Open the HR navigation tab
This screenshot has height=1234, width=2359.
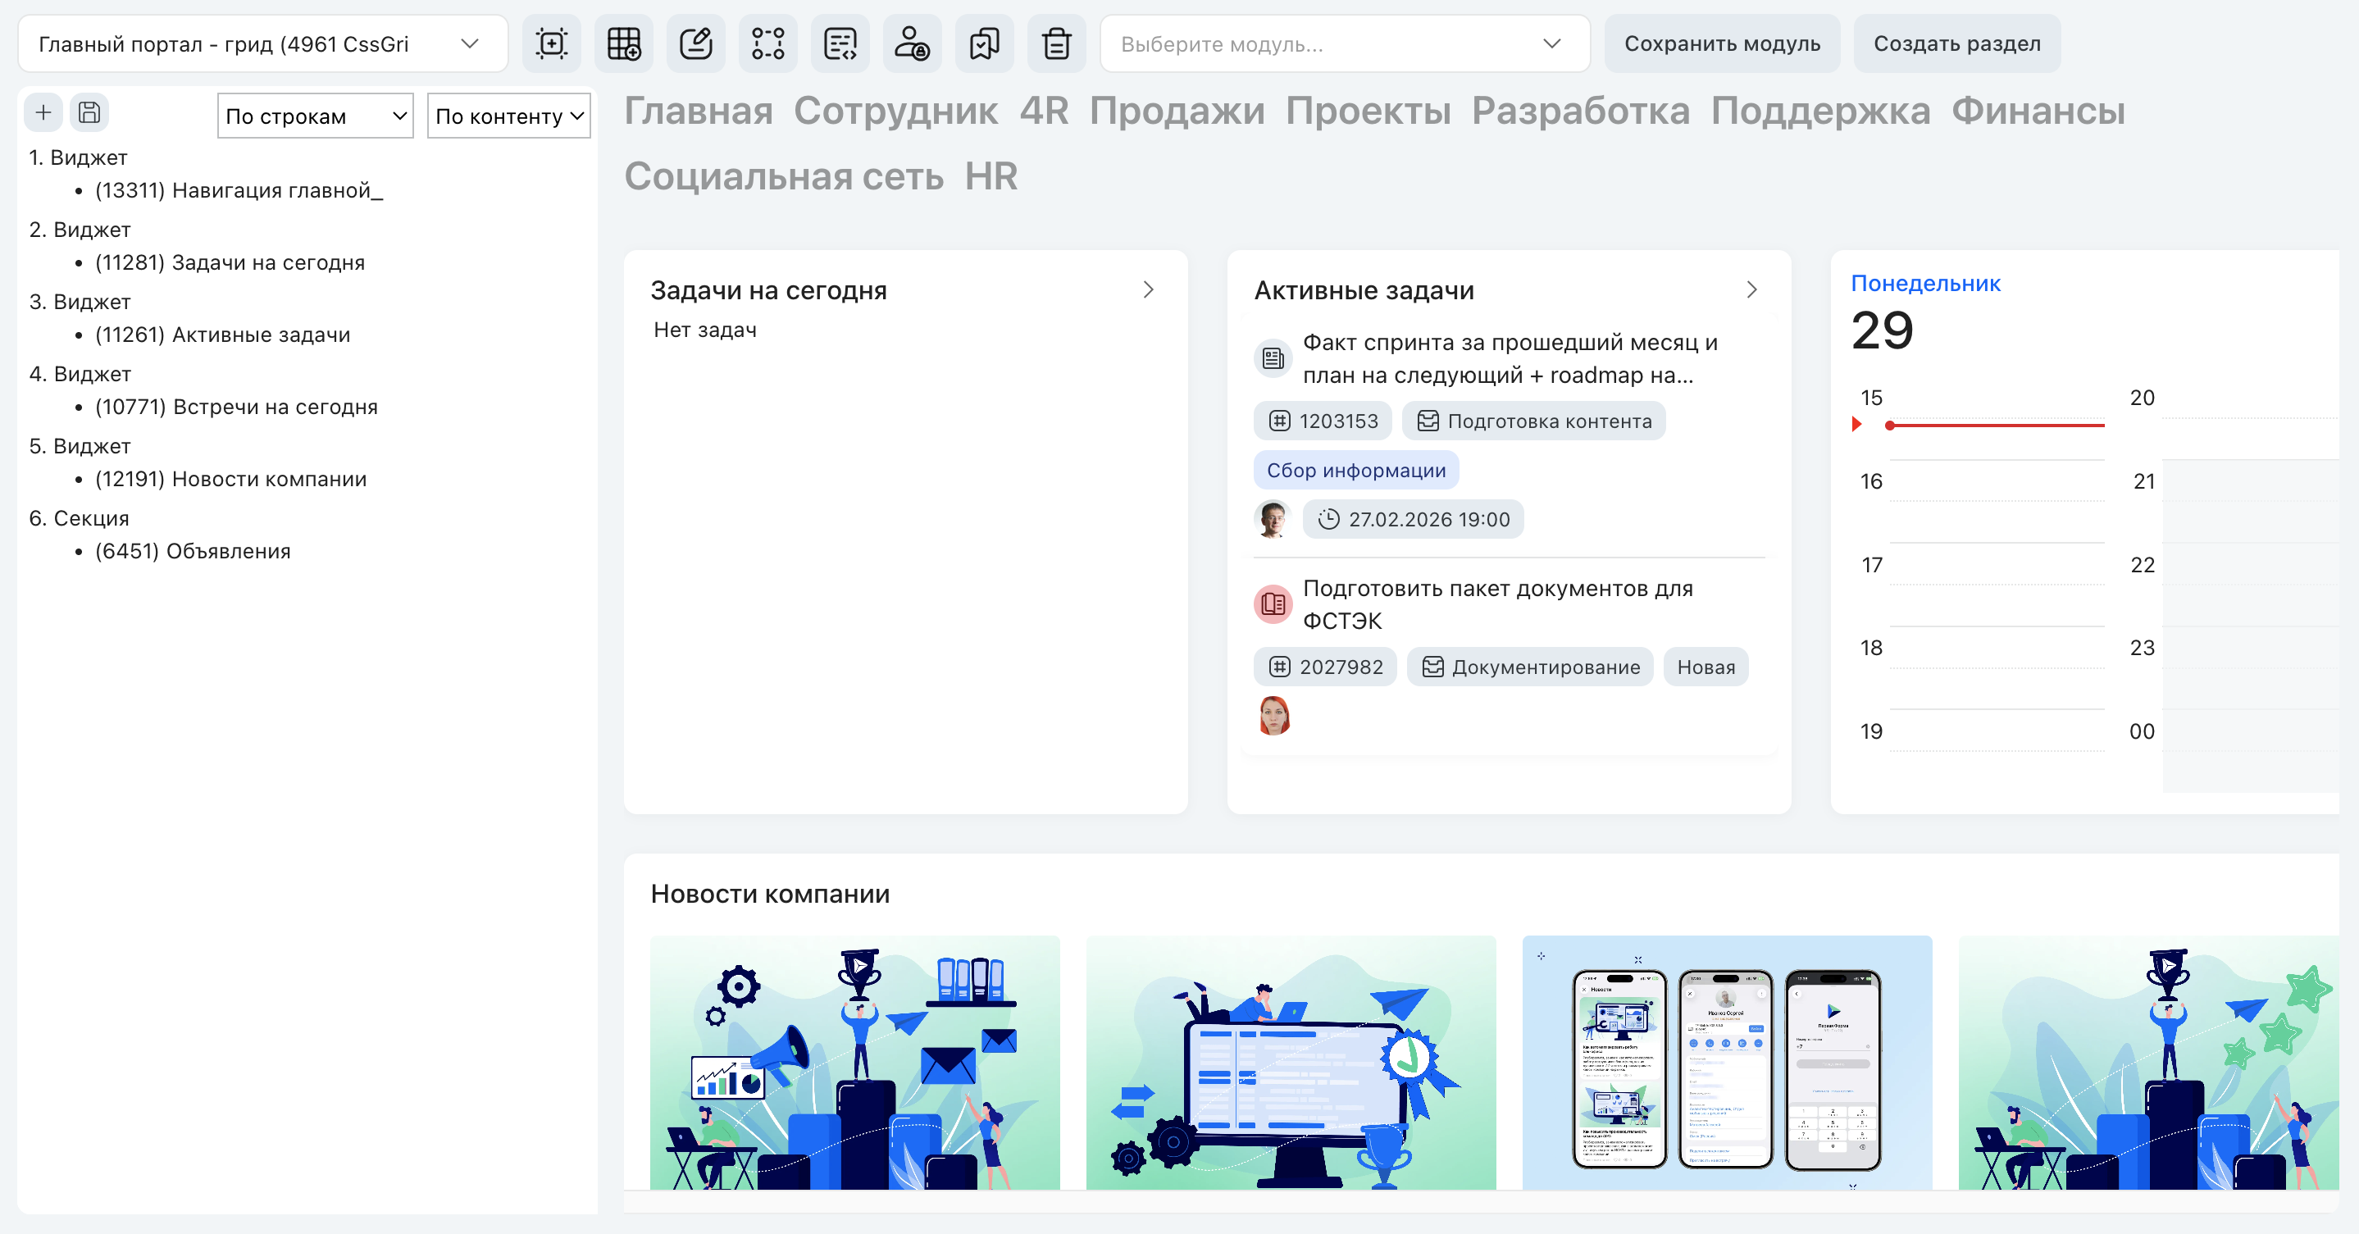coord(991,176)
